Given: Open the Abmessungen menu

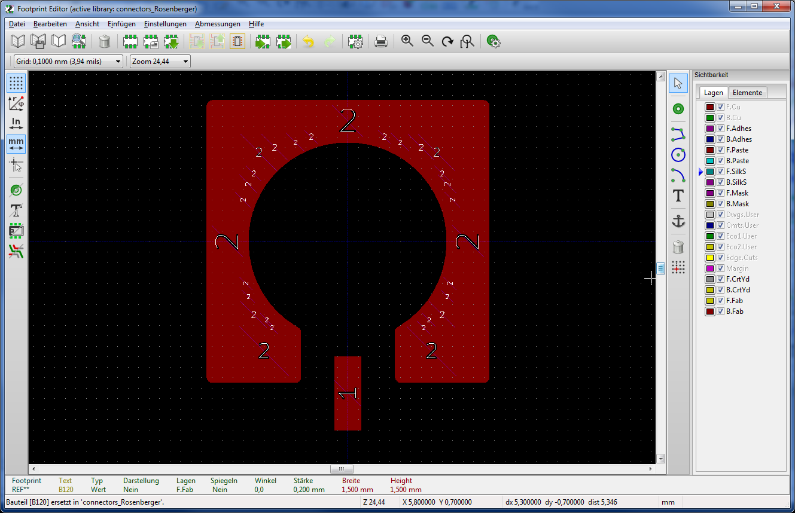Looking at the screenshot, I should (x=218, y=24).
